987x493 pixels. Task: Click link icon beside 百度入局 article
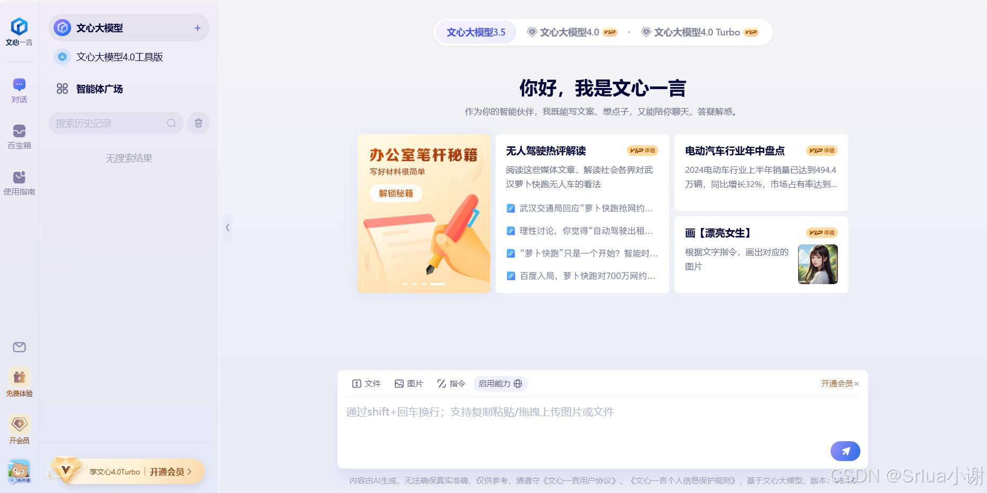pos(510,276)
